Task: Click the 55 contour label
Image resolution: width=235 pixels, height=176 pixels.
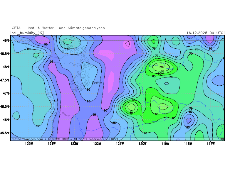Action: [162, 71]
